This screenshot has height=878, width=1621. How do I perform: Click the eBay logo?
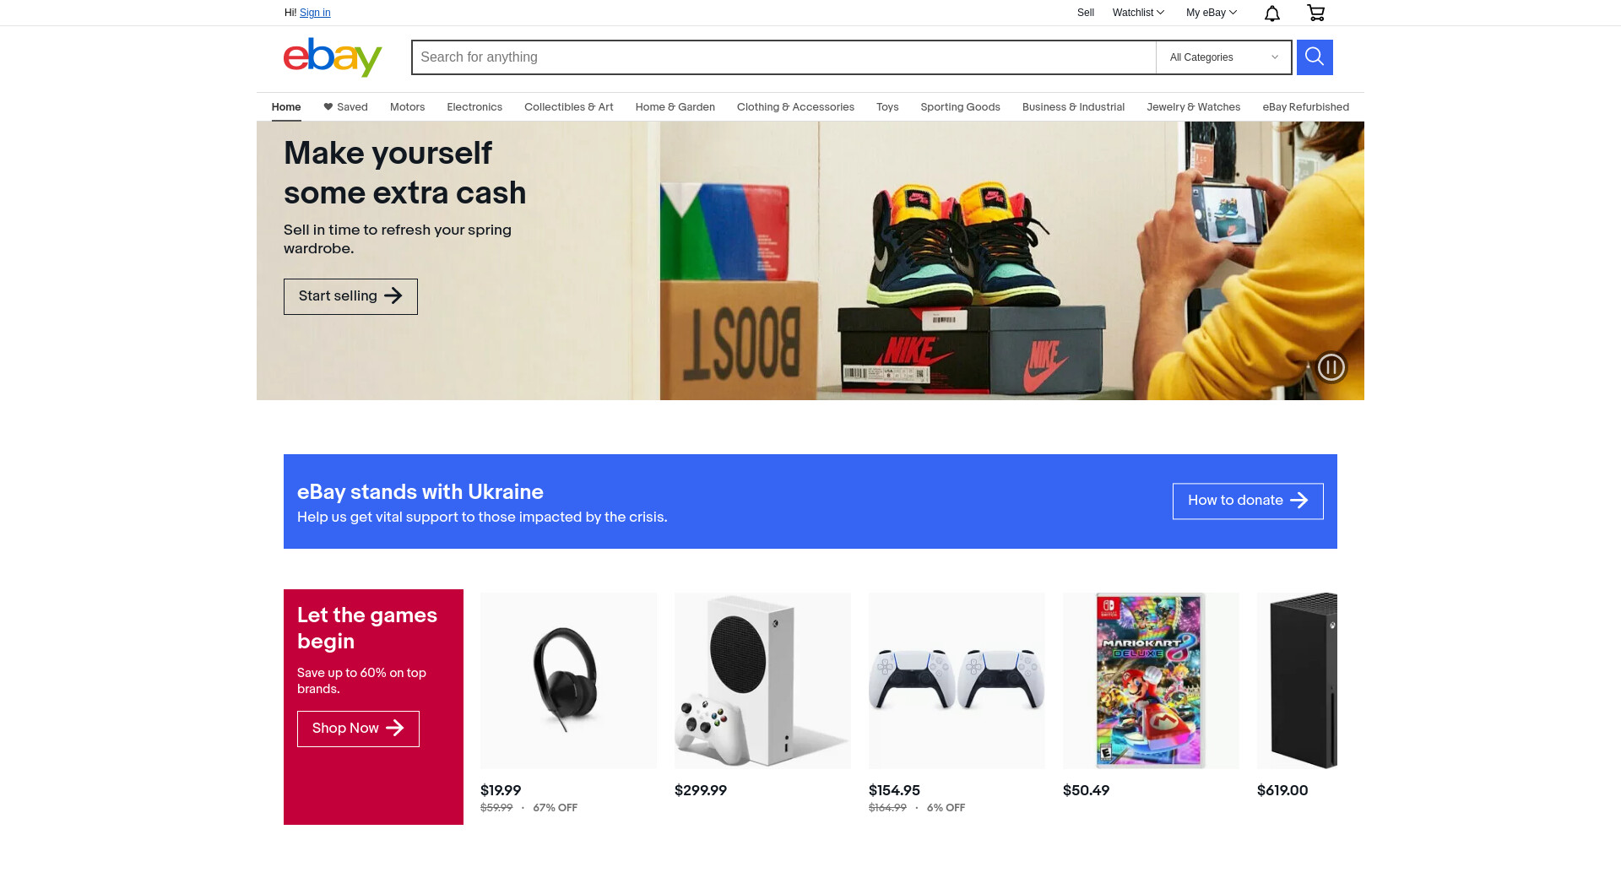[333, 57]
